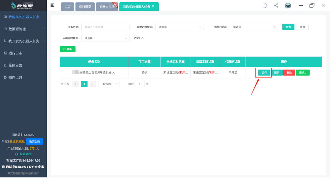Collapse the sidebar with the hamburger icon
Screen dimensions: 330x178
click(52, 5)
